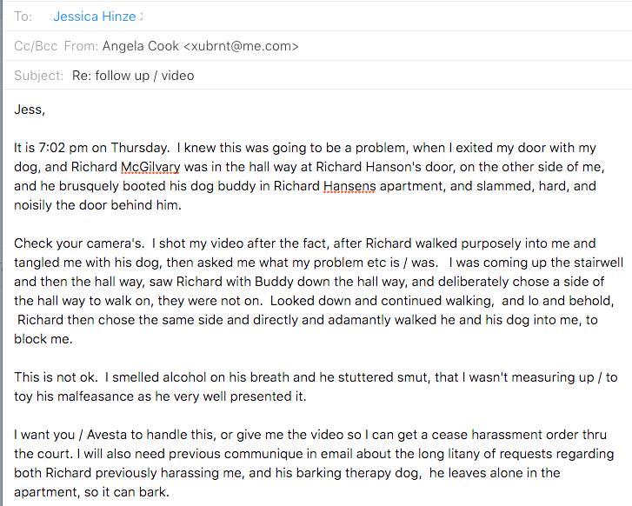The width and height of the screenshot is (632, 506).
Task: Click the word malfeasance in the body
Action: pyautogui.click(x=96, y=396)
